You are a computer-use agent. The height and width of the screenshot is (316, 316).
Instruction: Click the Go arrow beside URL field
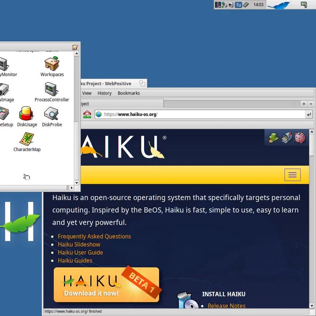(x=309, y=114)
